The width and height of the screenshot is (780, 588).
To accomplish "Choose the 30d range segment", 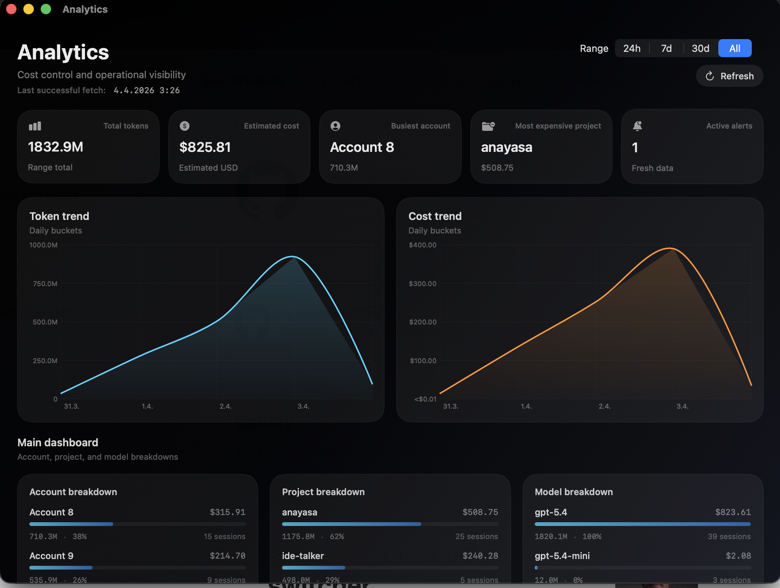I will point(700,48).
